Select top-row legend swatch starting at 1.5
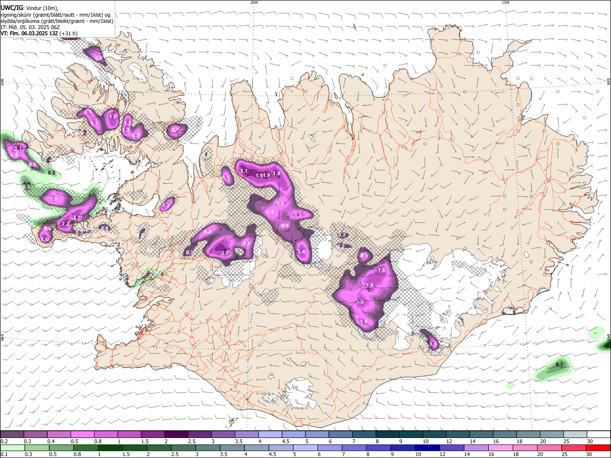This screenshot has width=611, height=458. tap(152, 435)
